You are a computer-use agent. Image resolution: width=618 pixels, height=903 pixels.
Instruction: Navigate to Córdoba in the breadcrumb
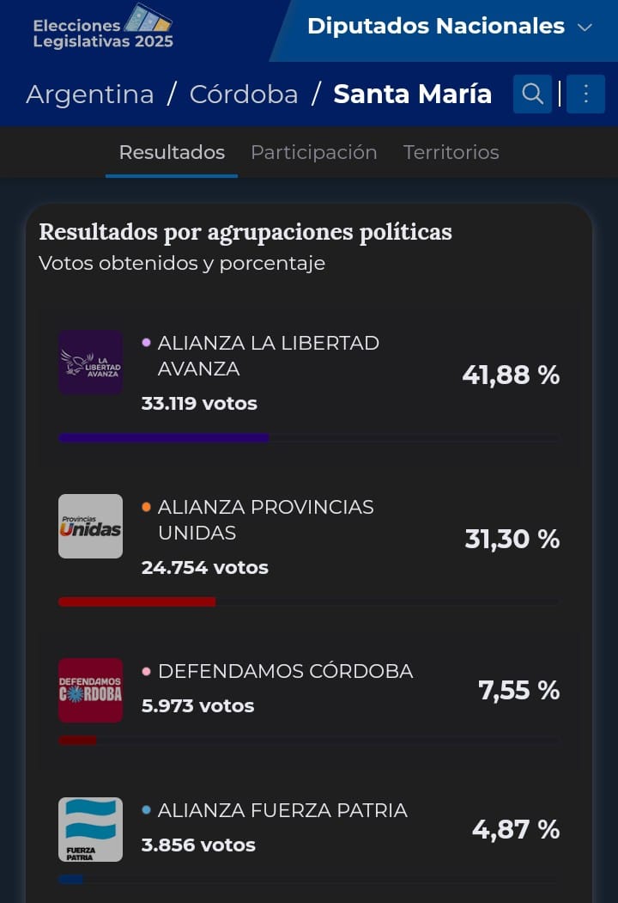[x=244, y=94]
